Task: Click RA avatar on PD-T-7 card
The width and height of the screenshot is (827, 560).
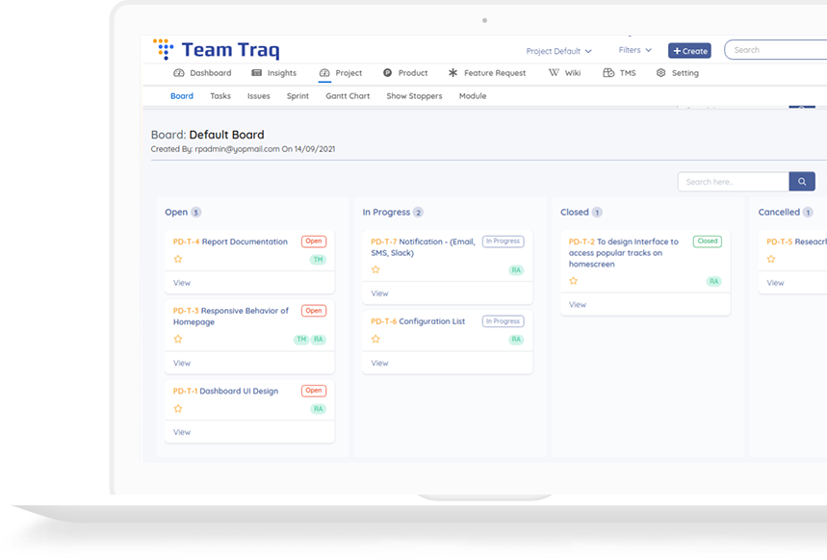Action: [516, 270]
